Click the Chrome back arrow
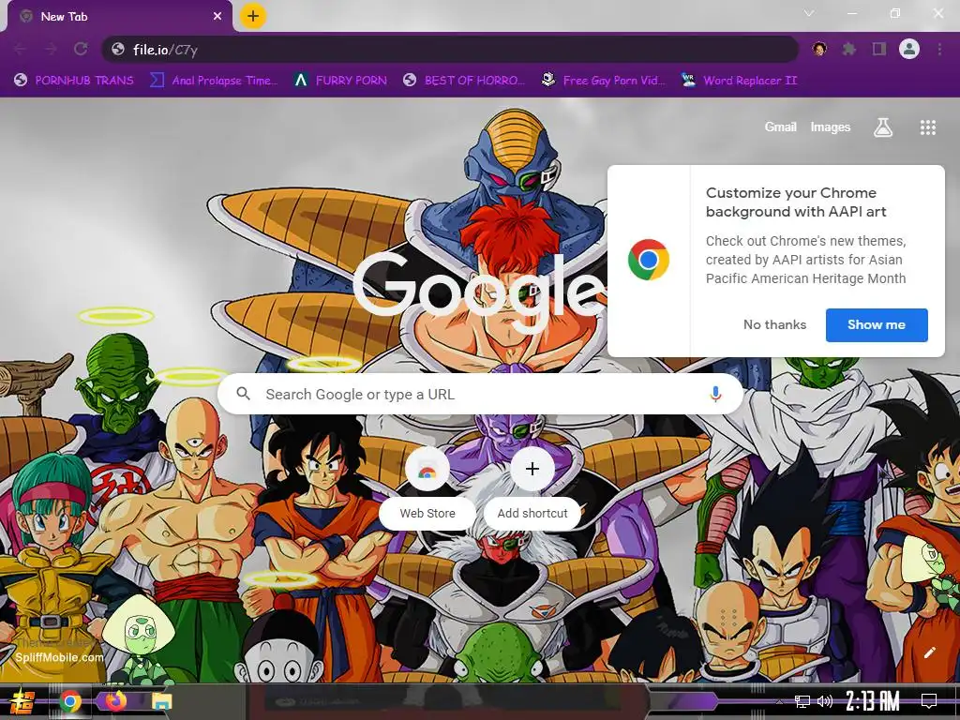This screenshot has width=960, height=720. (x=21, y=49)
